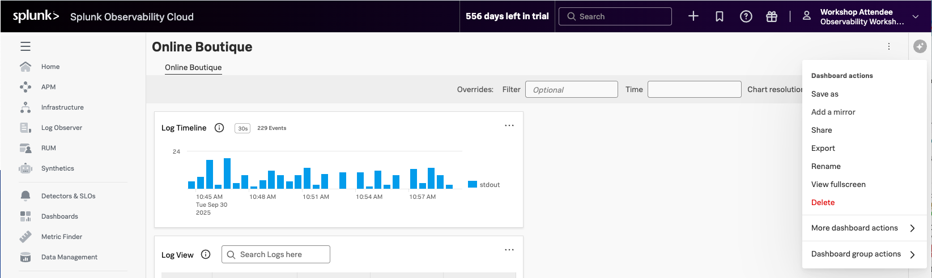Choose Delete in the dashboard actions menu
932x278 pixels.
pos(823,202)
